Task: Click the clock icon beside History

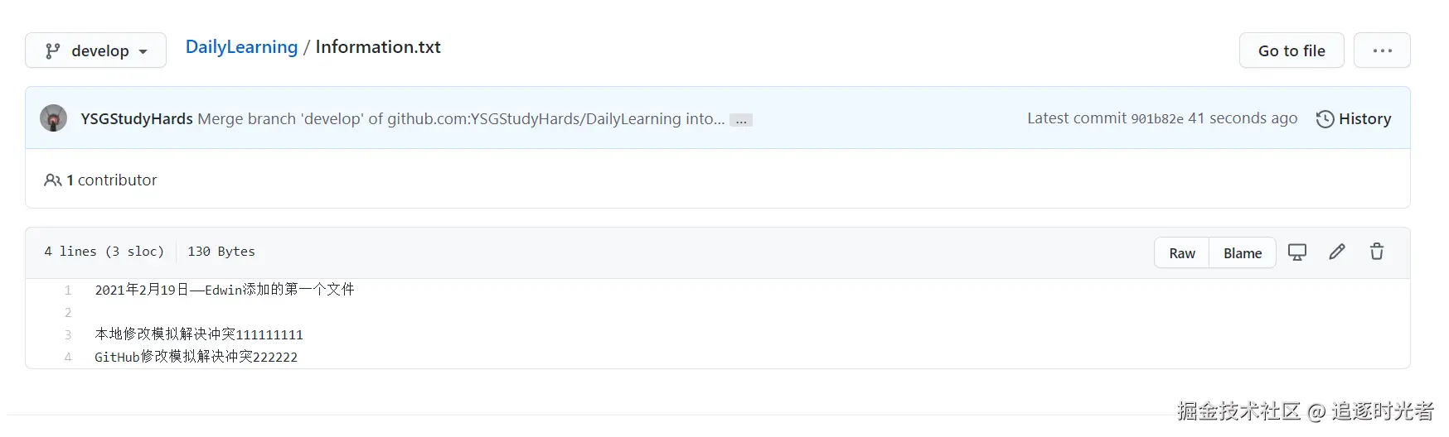Action: 1325,119
